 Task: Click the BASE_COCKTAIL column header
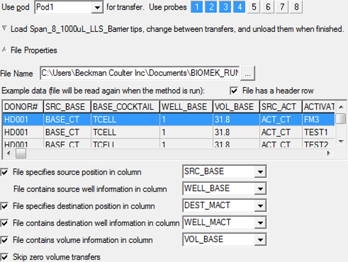tap(125, 107)
